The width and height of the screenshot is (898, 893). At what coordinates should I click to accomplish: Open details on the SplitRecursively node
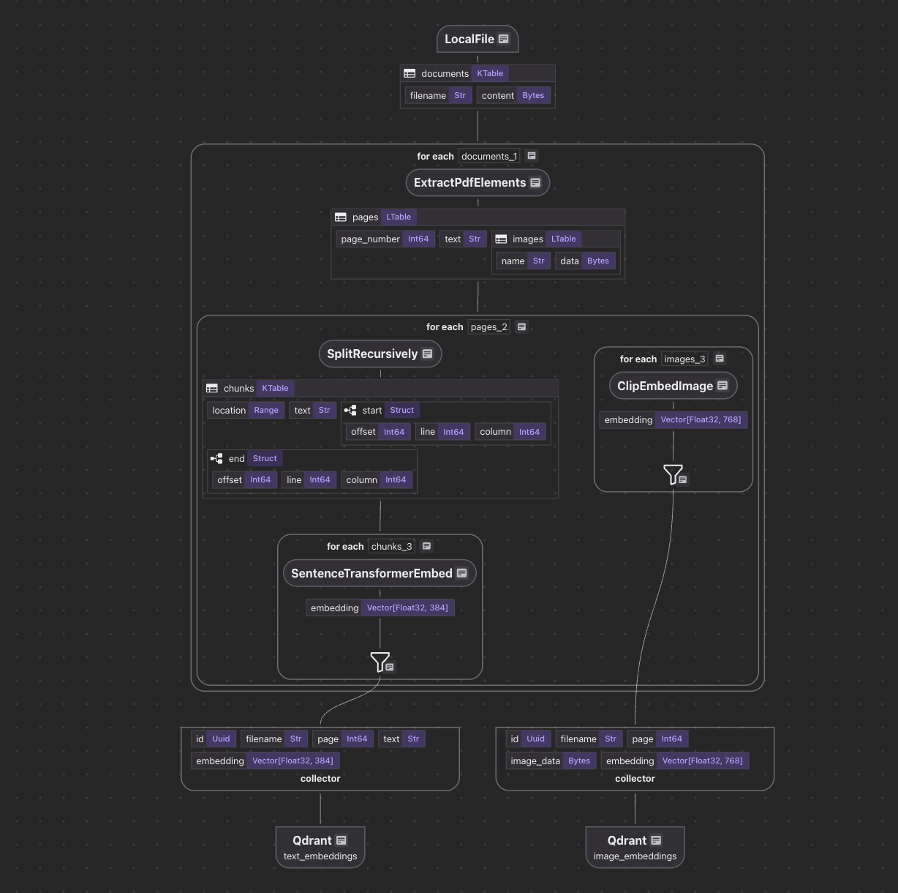tap(428, 354)
